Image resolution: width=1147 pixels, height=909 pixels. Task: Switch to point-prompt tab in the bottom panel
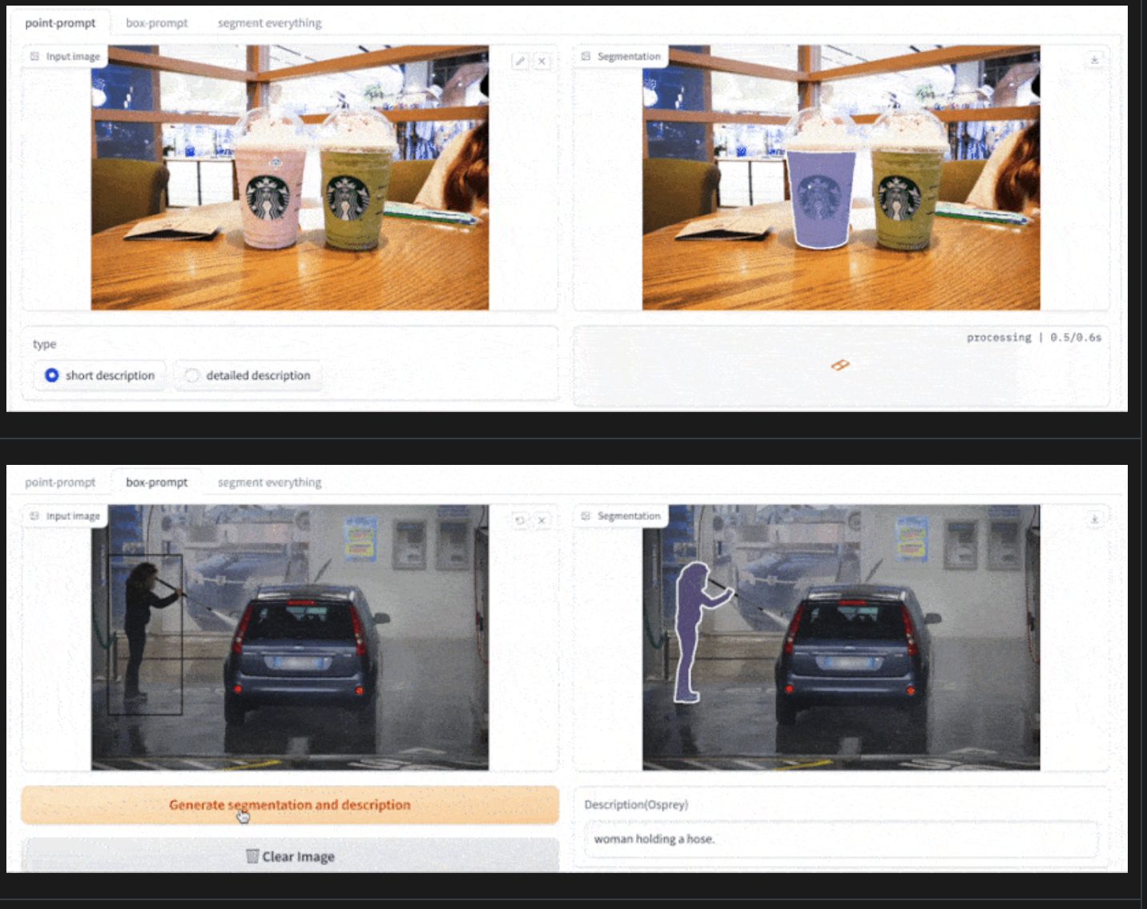click(x=60, y=483)
